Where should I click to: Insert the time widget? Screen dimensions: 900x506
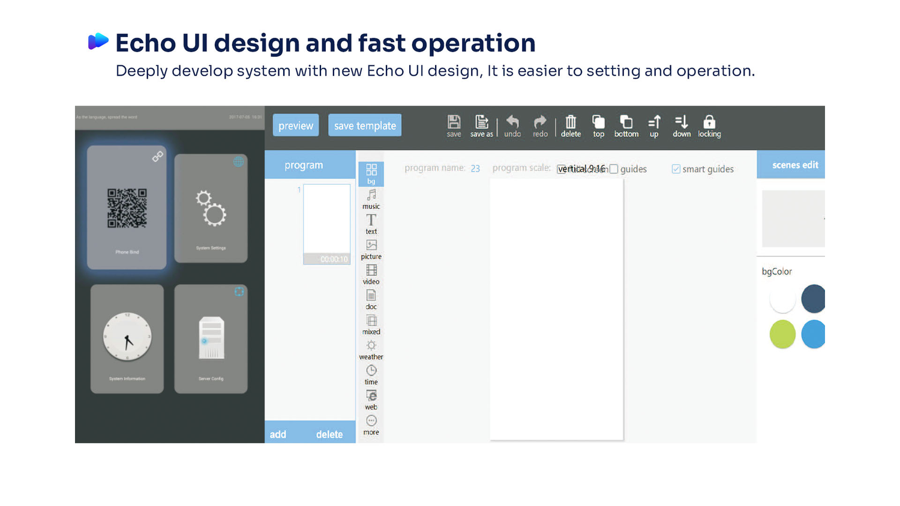pyautogui.click(x=371, y=375)
